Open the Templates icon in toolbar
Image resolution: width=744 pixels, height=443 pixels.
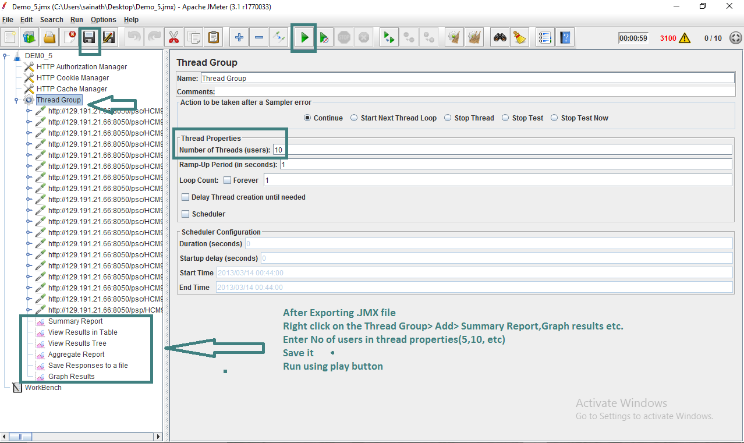[29, 38]
